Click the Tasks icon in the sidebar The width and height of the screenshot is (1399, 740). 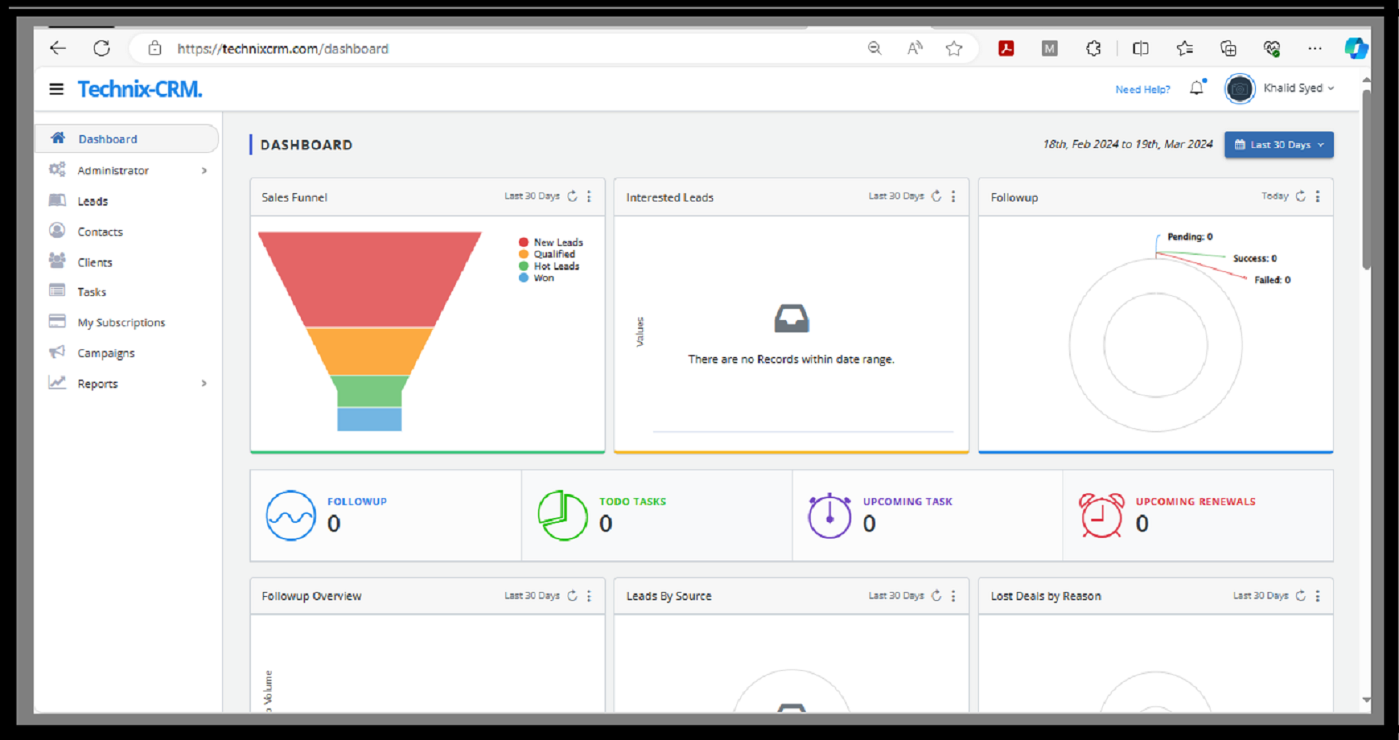pos(58,291)
